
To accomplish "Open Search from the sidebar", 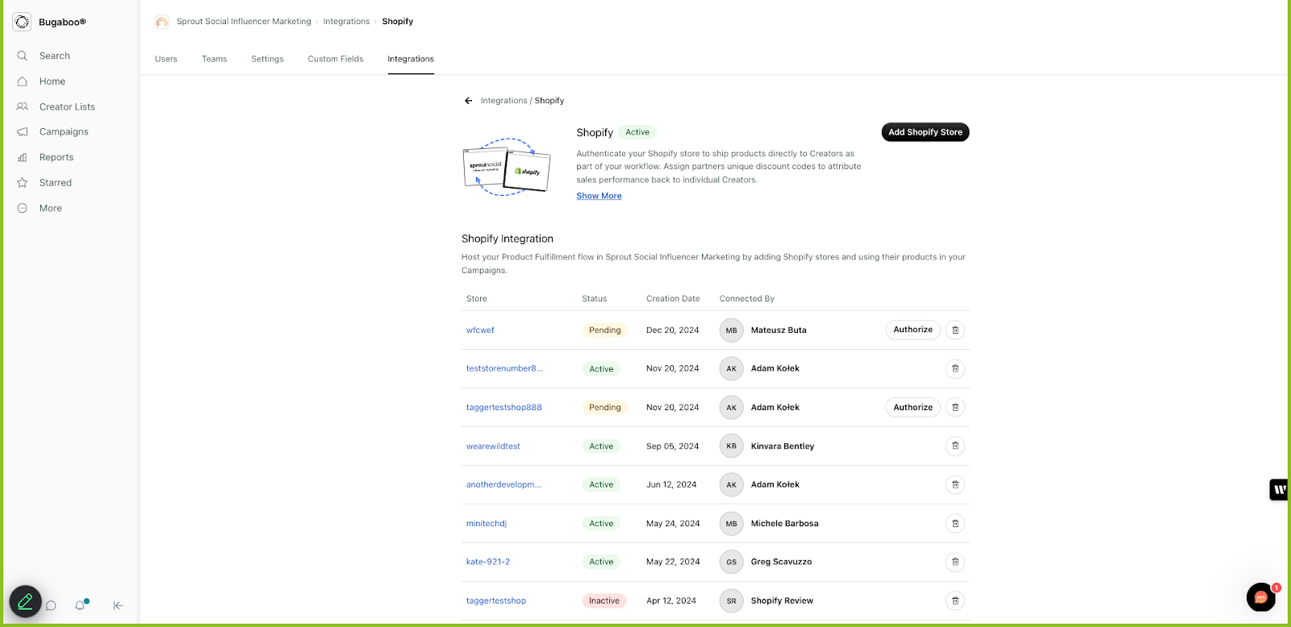I will pyautogui.click(x=54, y=56).
